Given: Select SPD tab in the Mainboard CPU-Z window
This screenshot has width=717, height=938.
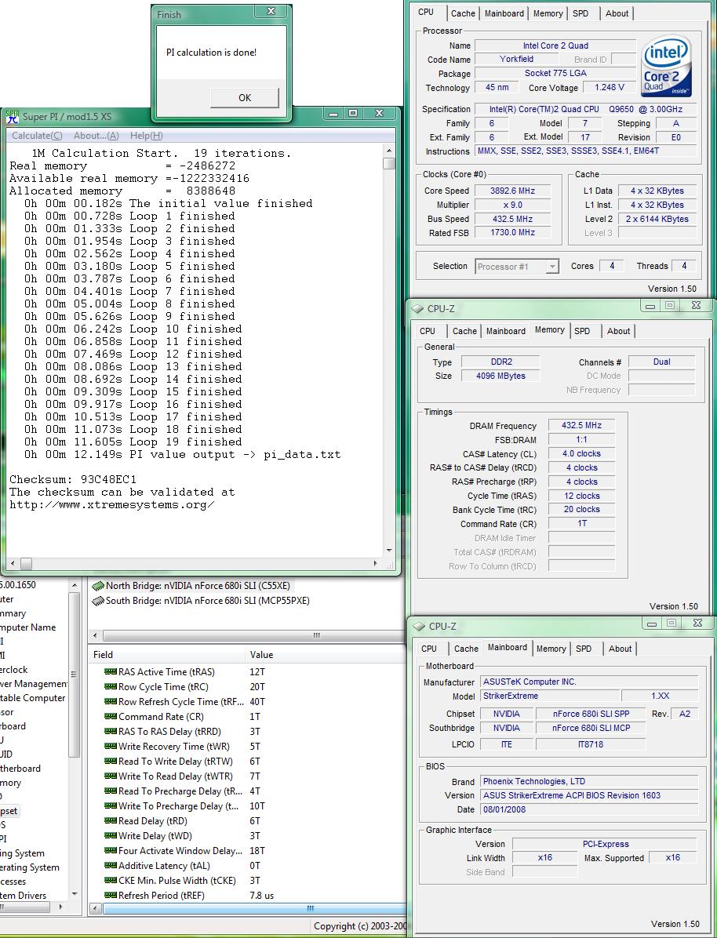Looking at the screenshot, I should click(584, 649).
